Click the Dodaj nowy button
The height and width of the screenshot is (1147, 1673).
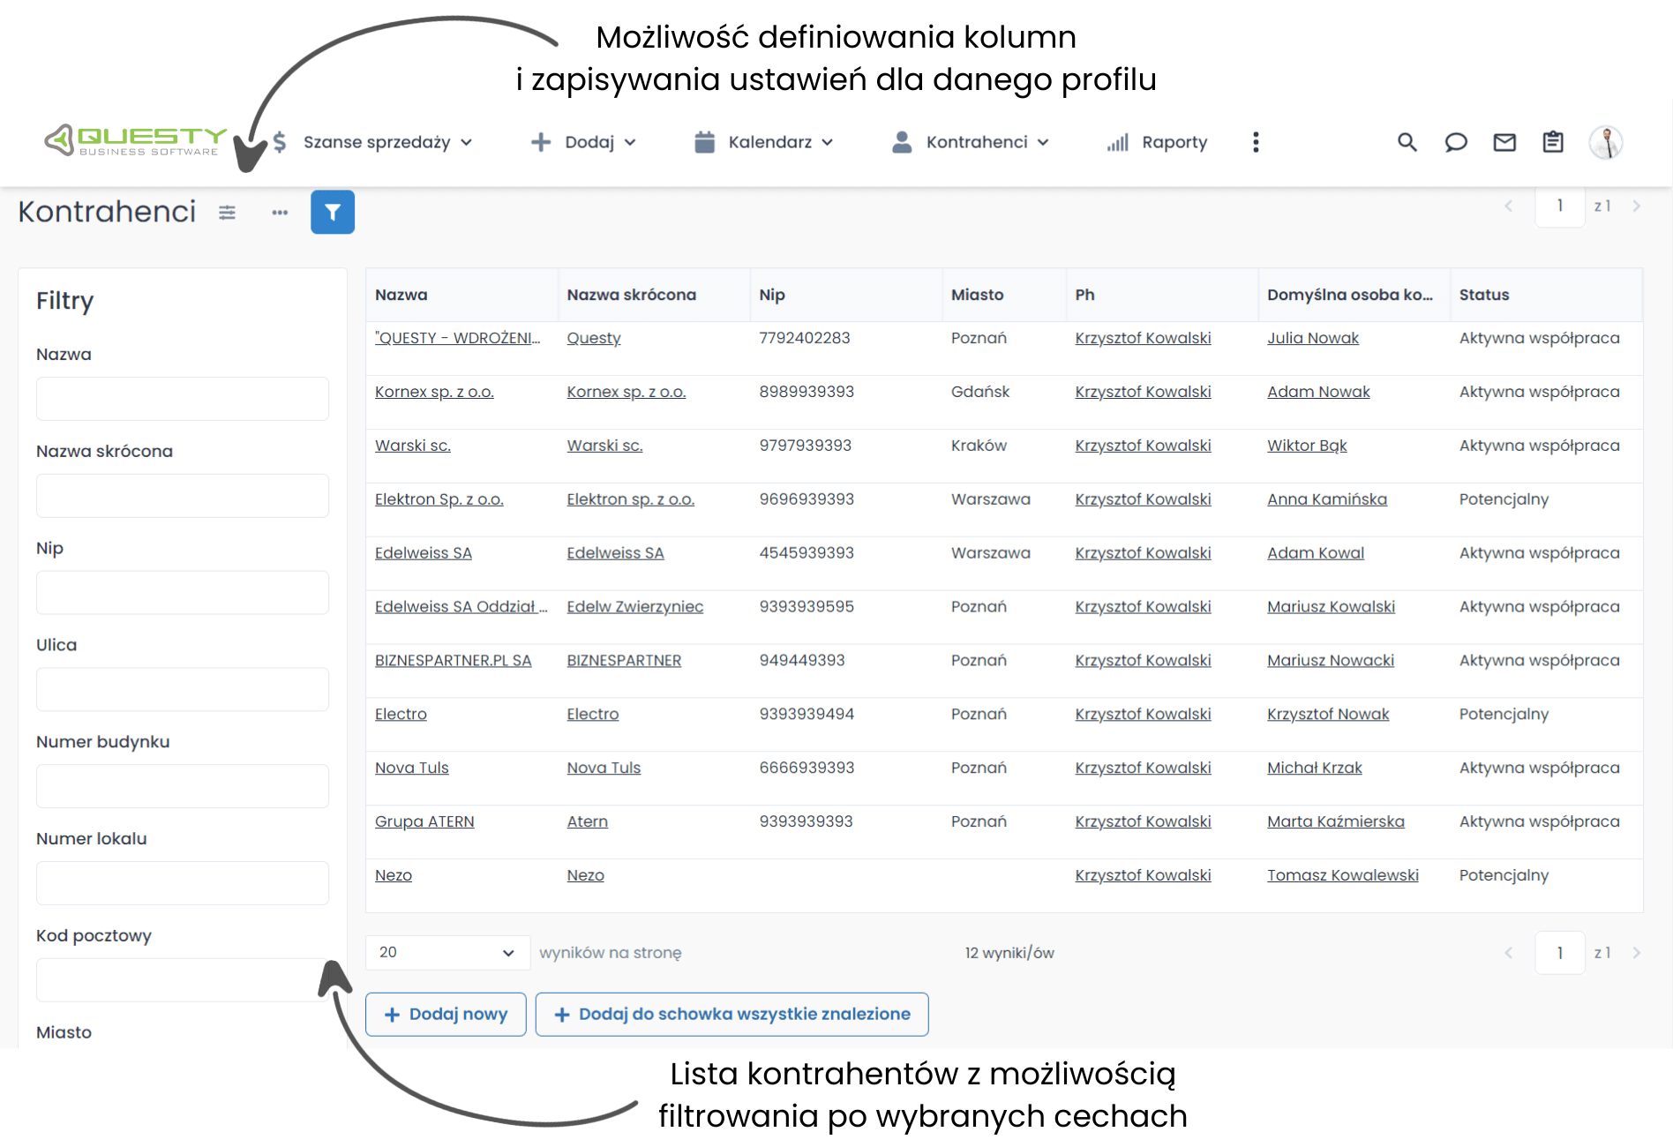pyautogui.click(x=446, y=1015)
